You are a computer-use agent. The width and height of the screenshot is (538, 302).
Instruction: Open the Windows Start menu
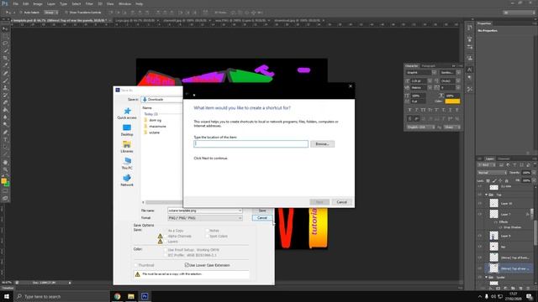[7, 296]
